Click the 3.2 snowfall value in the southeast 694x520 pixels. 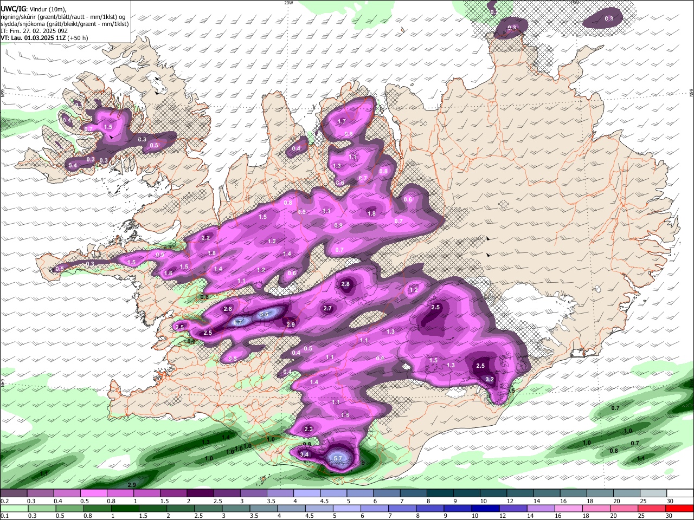point(490,379)
